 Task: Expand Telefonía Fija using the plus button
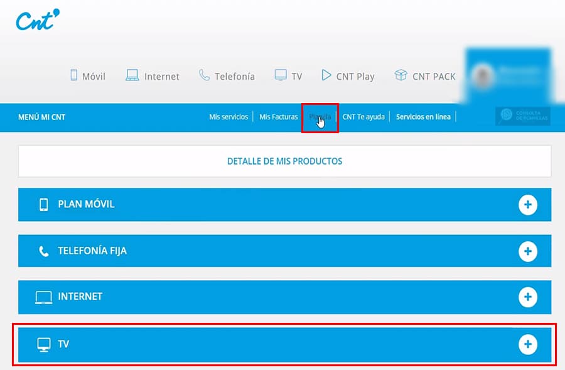point(528,251)
